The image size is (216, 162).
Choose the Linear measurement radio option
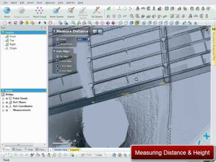[x=58, y=40]
